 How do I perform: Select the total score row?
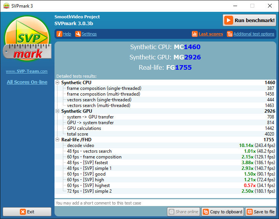165,134
